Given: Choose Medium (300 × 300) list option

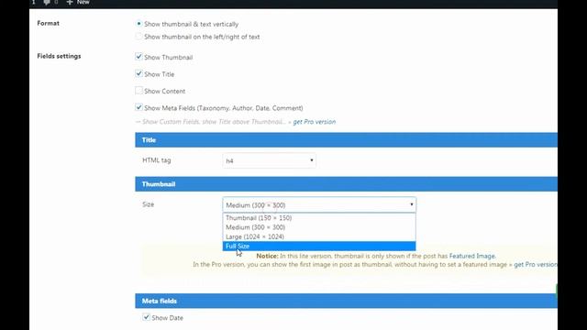Looking at the screenshot, I should tap(319, 227).
